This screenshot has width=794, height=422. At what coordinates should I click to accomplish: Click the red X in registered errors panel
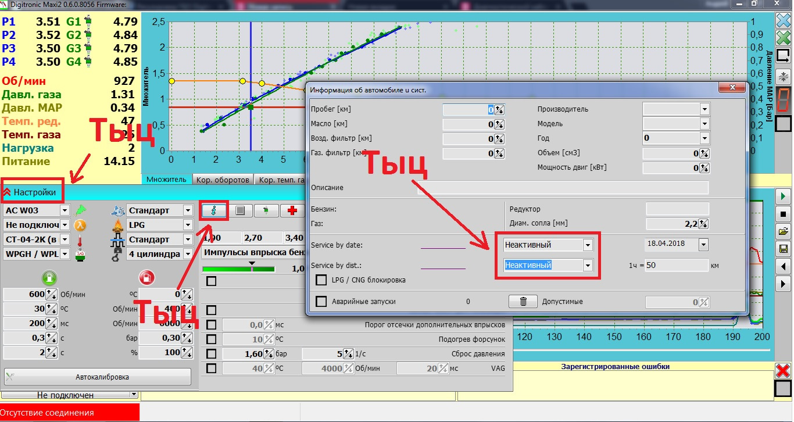(x=783, y=371)
